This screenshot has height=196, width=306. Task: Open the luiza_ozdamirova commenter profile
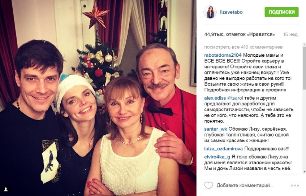224,149
